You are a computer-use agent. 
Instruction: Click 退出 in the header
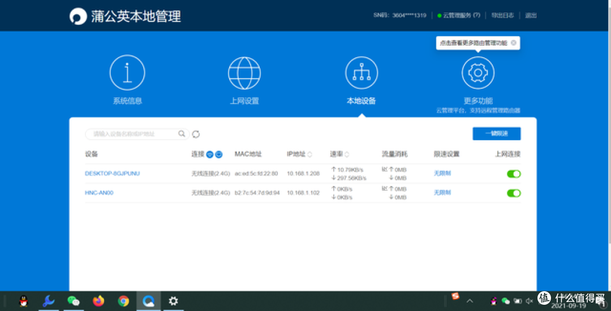[531, 16]
